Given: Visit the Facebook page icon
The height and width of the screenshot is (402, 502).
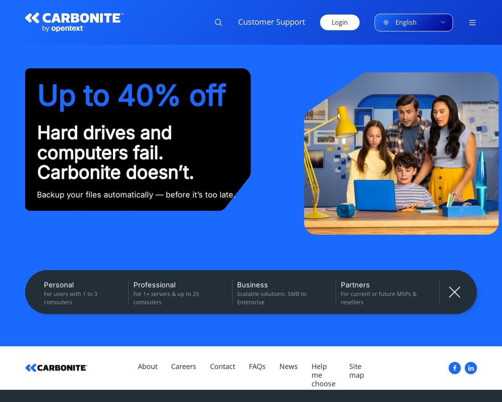Looking at the screenshot, I should click(455, 368).
